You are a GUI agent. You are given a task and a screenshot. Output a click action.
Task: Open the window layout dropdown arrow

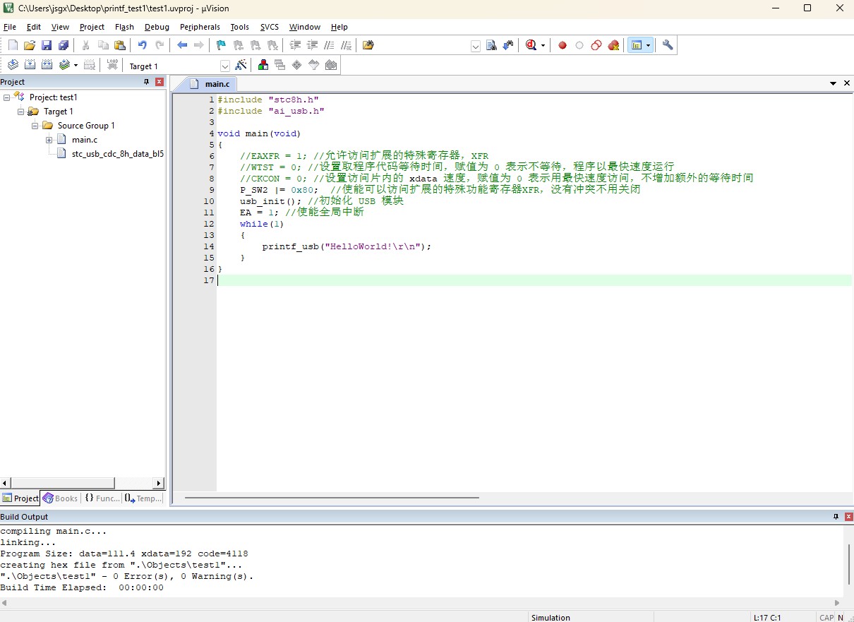click(648, 46)
